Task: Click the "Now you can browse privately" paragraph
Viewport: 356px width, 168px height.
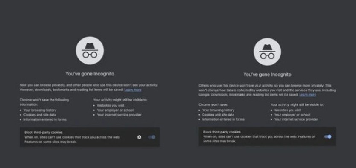Action: pos(88,87)
